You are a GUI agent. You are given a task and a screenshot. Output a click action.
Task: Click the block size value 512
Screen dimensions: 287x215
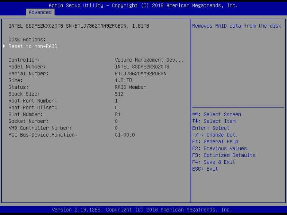pyautogui.click(x=119, y=94)
